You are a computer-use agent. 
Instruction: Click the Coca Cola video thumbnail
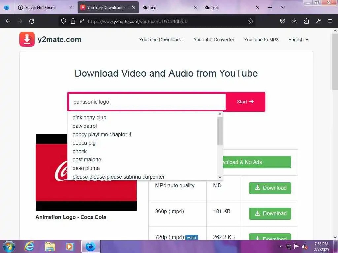(86, 172)
